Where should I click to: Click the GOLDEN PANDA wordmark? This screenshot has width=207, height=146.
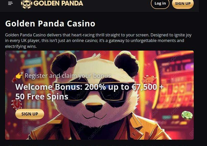[58, 3]
